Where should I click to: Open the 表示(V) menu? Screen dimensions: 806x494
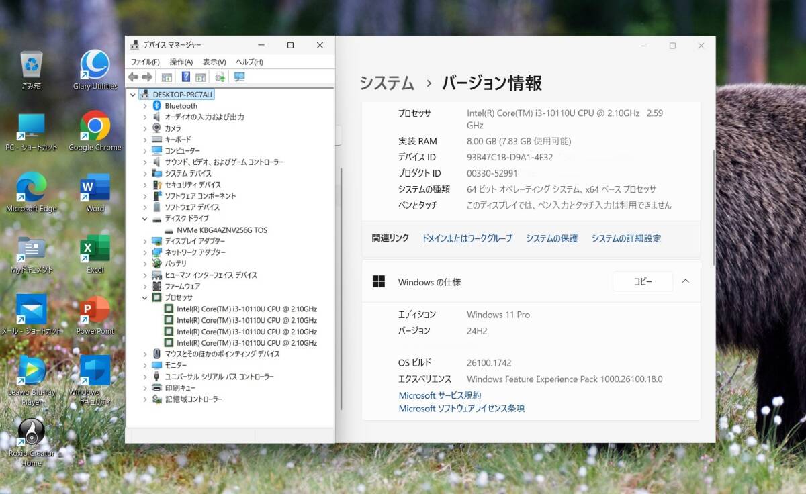214,62
